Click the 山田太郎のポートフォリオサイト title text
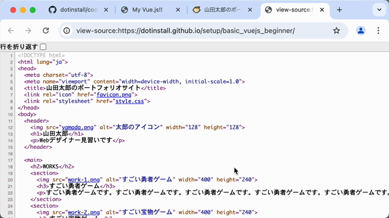 coord(94,88)
